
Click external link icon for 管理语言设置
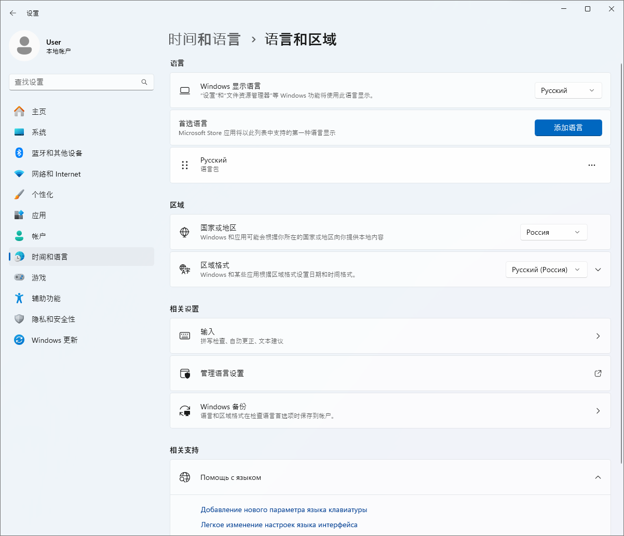[x=598, y=373]
